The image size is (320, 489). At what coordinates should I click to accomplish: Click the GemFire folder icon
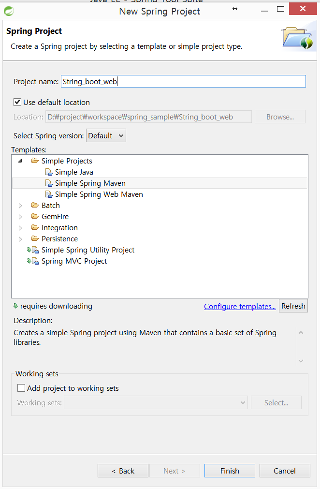click(35, 216)
